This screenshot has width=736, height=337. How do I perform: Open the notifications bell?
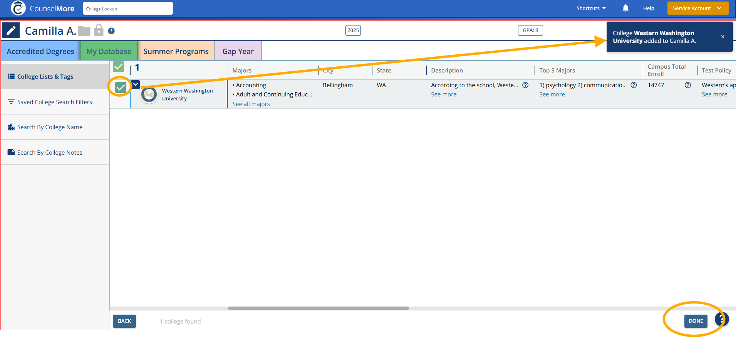(x=625, y=8)
